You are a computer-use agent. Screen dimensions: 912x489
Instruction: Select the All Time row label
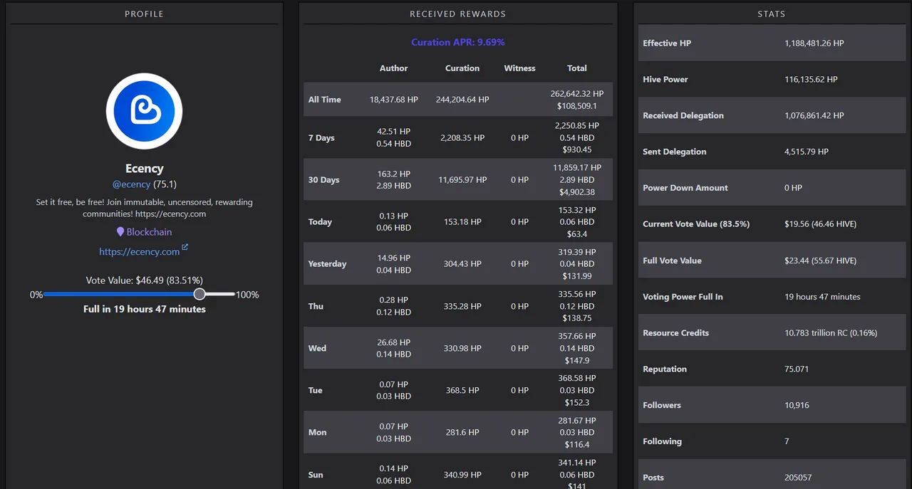325,100
